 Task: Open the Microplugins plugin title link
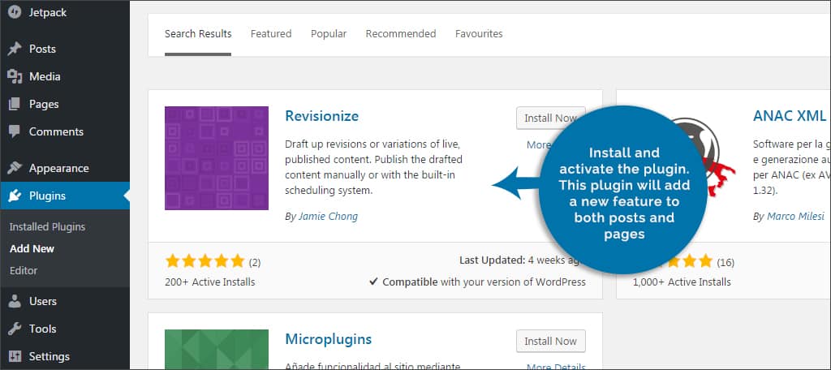coord(328,339)
